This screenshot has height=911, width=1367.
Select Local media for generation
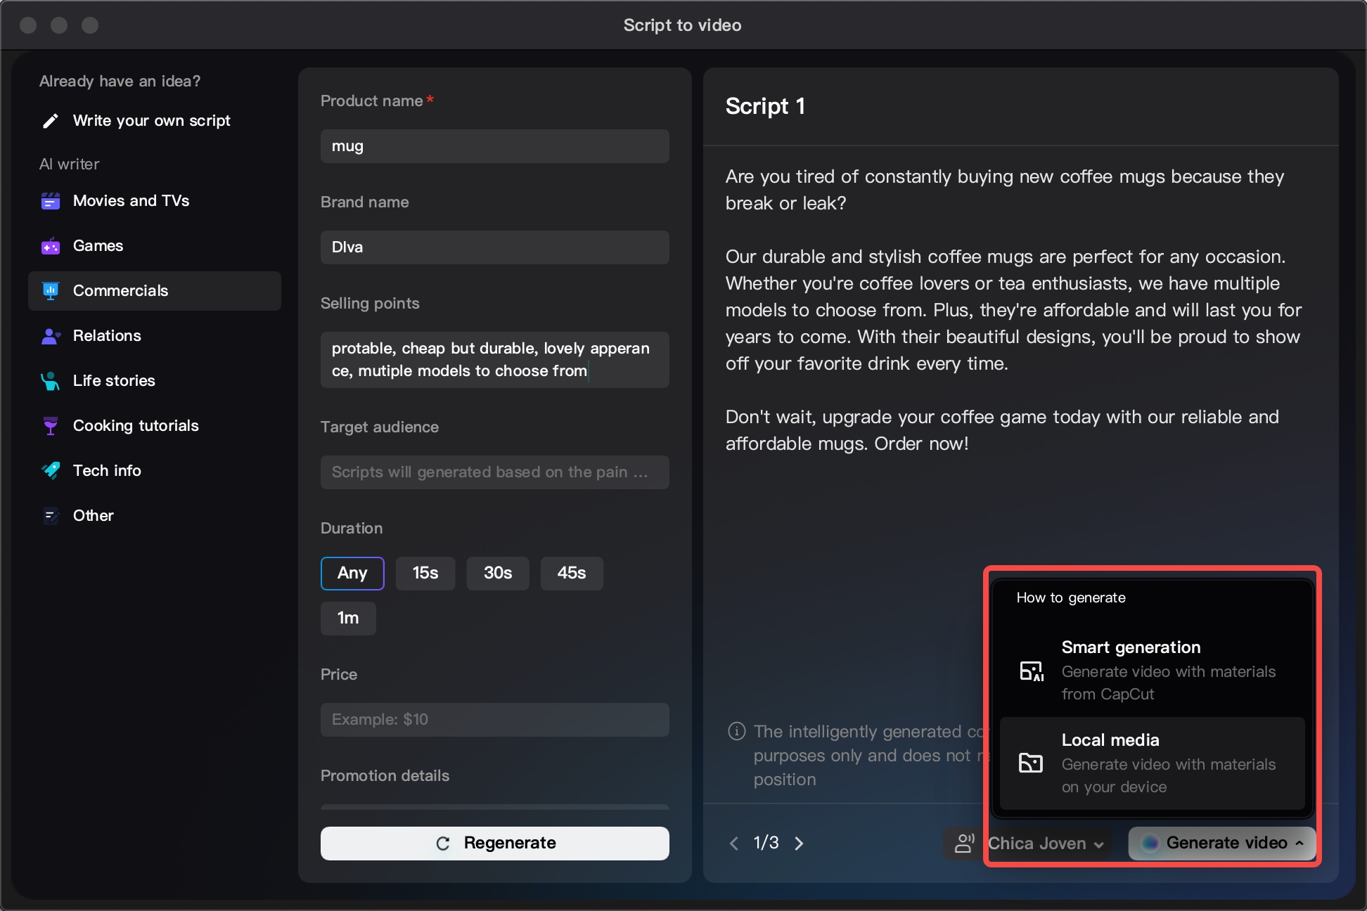(1151, 763)
